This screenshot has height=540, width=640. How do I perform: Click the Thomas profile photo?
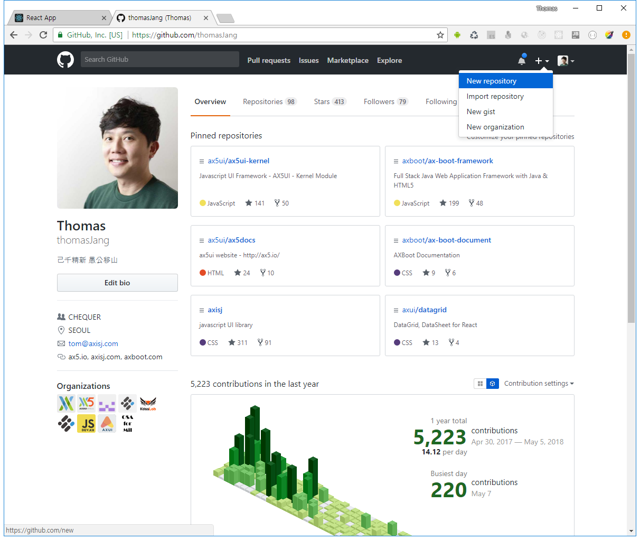[x=117, y=148]
